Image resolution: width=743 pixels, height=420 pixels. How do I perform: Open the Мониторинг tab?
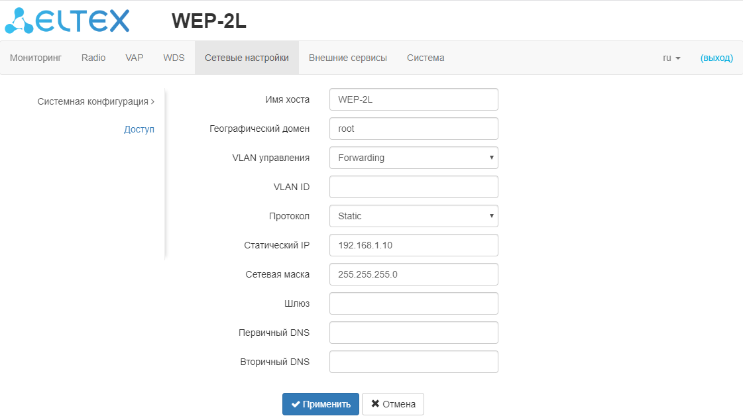coord(36,58)
